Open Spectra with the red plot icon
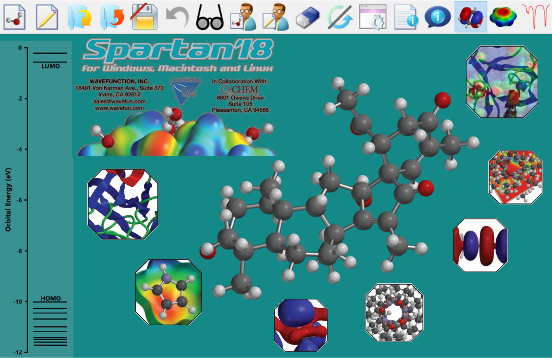 point(536,17)
